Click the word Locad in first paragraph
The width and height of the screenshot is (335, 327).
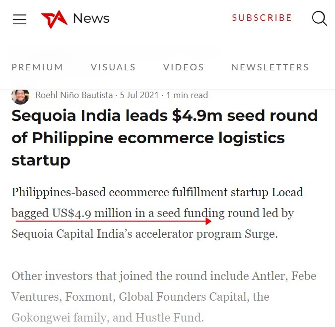(x=287, y=192)
